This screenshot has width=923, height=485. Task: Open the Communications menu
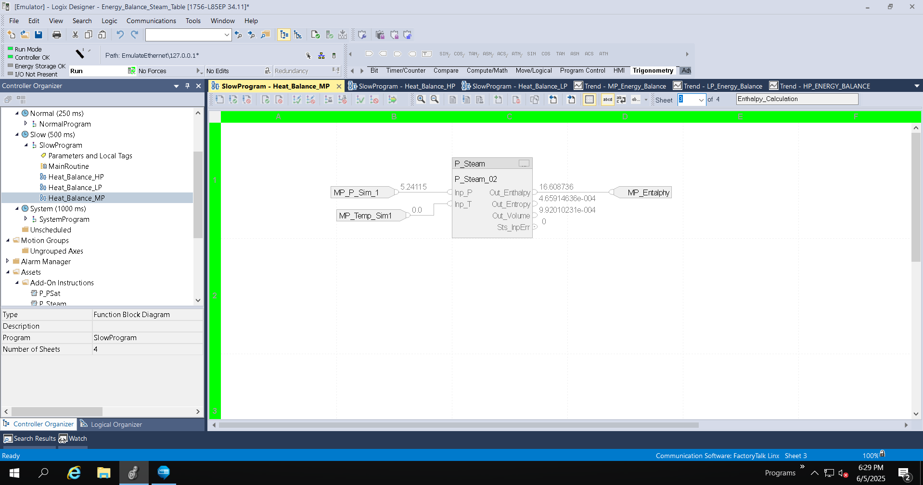point(151,21)
